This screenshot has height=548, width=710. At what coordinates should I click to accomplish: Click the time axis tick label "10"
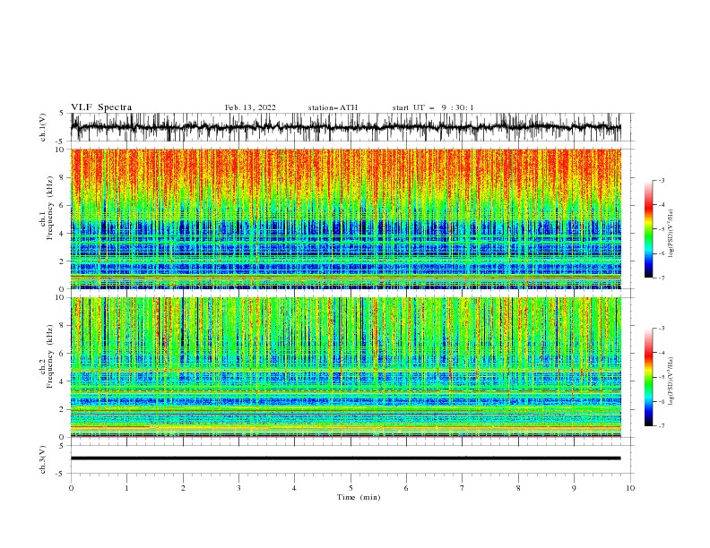coord(630,488)
